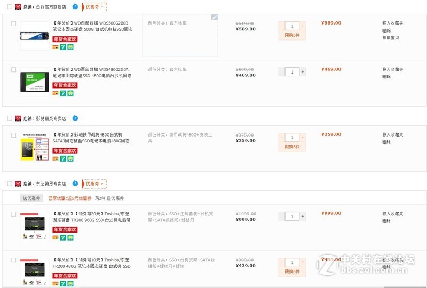Select the WDS500G2B0B item checkbox
427x288 pixels.
14,23
